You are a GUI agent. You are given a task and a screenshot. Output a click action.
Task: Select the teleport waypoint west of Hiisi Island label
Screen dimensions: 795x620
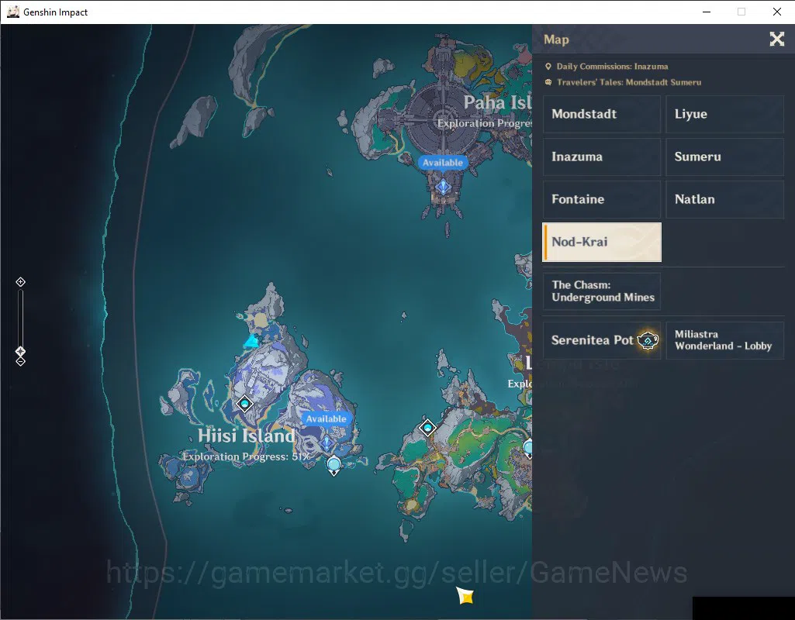[245, 404]
